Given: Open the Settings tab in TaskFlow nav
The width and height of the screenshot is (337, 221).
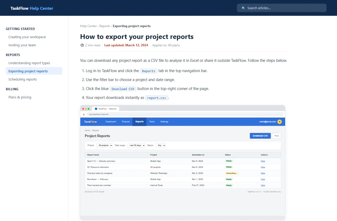Looking at the screenshot, I should click(x=164, y=122).
